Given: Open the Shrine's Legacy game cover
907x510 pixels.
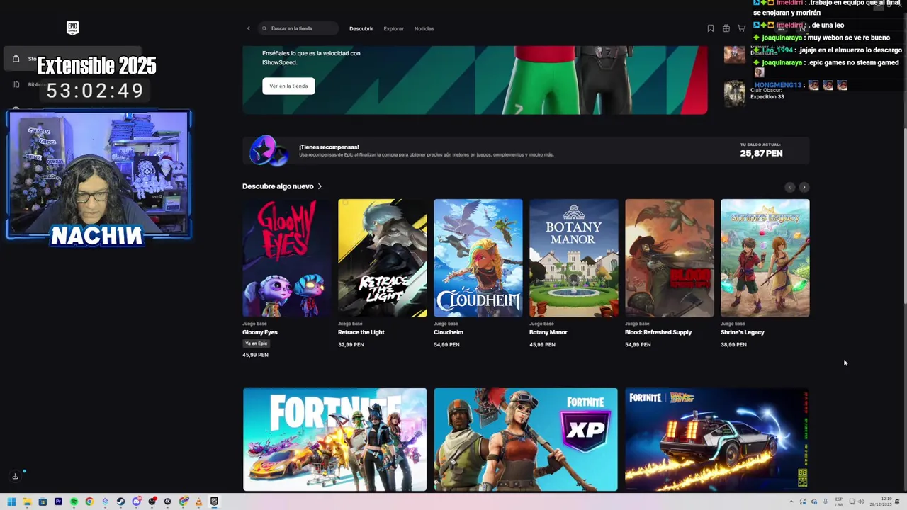Looking at the screenshot, I should (x=765, y=258).
